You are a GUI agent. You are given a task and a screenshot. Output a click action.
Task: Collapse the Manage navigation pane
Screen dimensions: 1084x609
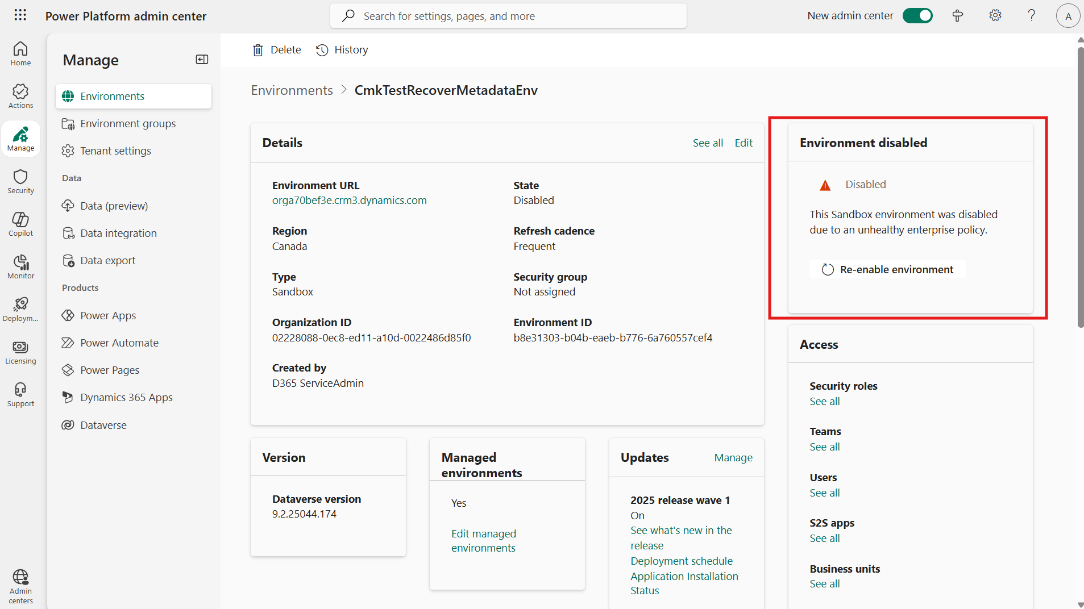click(x=202, y=60)
